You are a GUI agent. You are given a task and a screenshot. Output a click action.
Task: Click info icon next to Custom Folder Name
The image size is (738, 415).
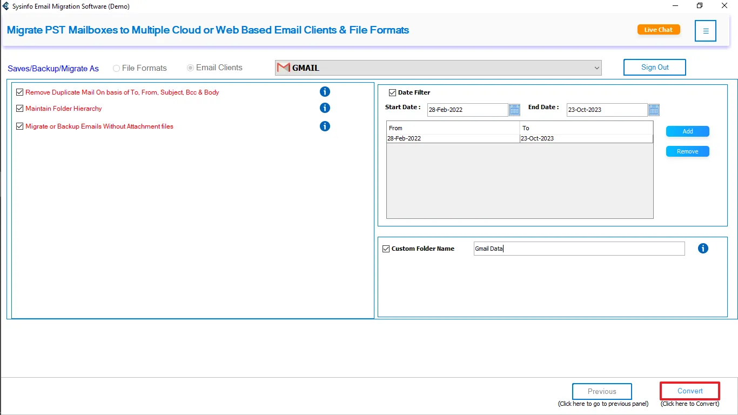click(703, 249)
